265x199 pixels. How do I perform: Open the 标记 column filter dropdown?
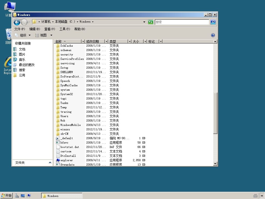161,41
